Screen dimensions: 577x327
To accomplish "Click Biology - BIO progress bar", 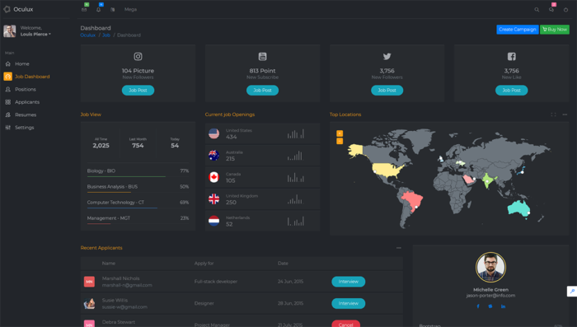I will (138, 177).
